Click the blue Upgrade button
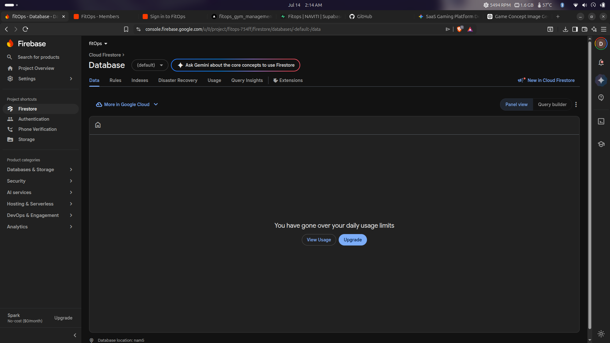This screenshot has height=343, width=610. click(x=353, y=240)
